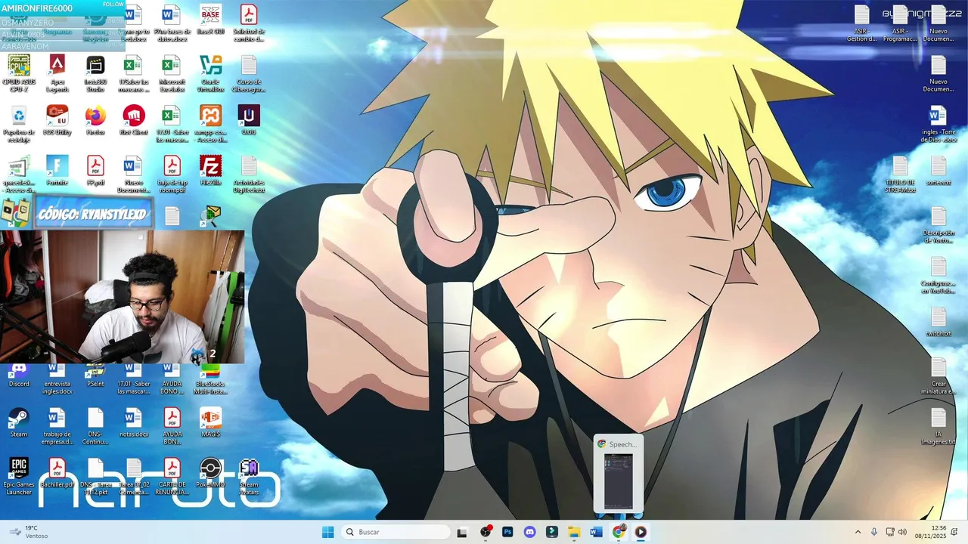Open File Explorer from the taskbar
The width and height of the screenshot is (968, 544).
574,532
